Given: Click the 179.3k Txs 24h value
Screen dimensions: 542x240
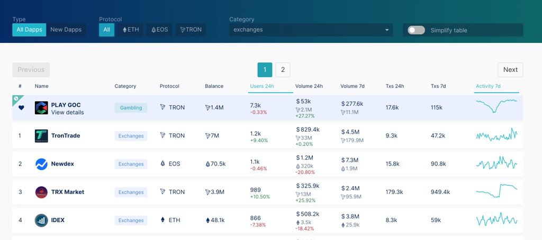Looking at the screenshot, I should (x=394, y=192).
